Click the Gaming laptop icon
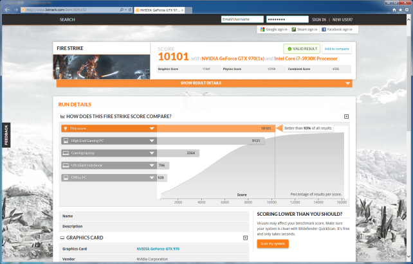This screenshot has width=413, height=264. [66, 153]
